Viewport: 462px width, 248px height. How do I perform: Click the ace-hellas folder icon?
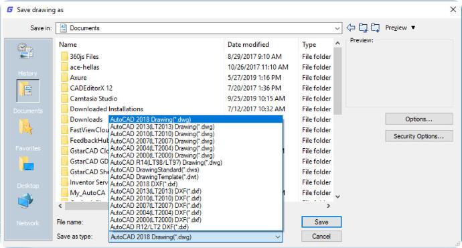[64, 67]
